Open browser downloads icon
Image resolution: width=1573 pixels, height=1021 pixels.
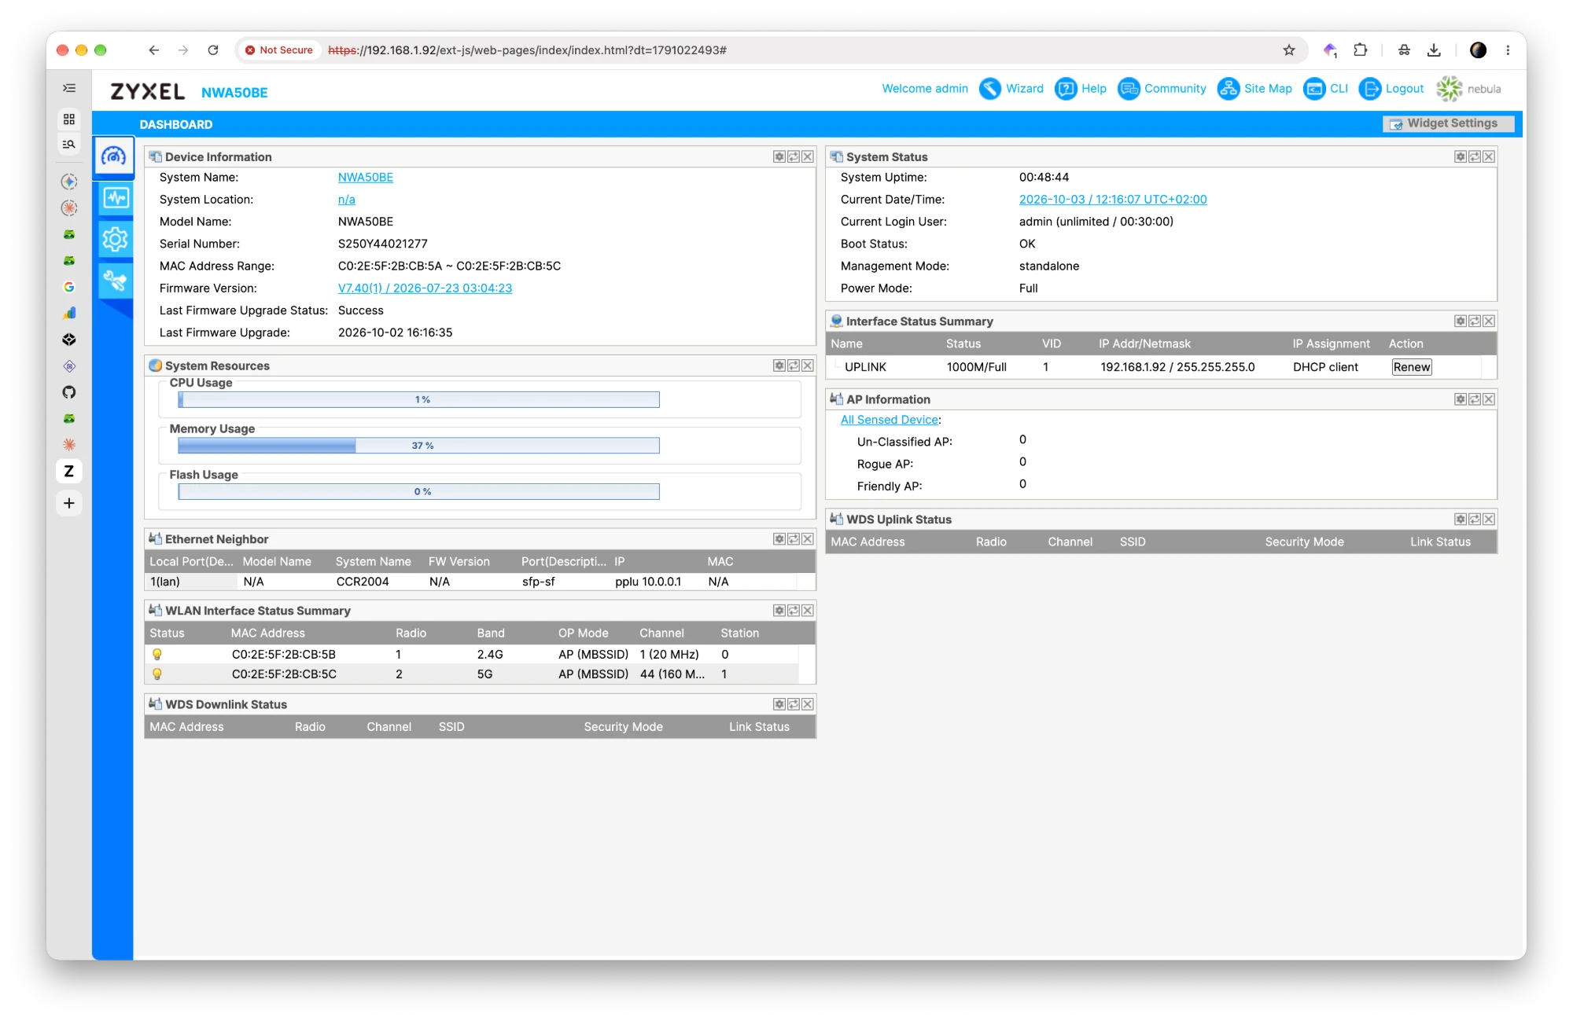pyautogui.click(x=1434, y=50)
